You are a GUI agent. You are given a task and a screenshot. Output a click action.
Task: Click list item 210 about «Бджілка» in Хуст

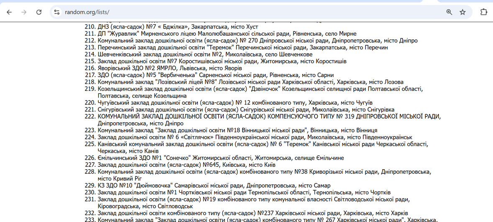click(178, 27)
